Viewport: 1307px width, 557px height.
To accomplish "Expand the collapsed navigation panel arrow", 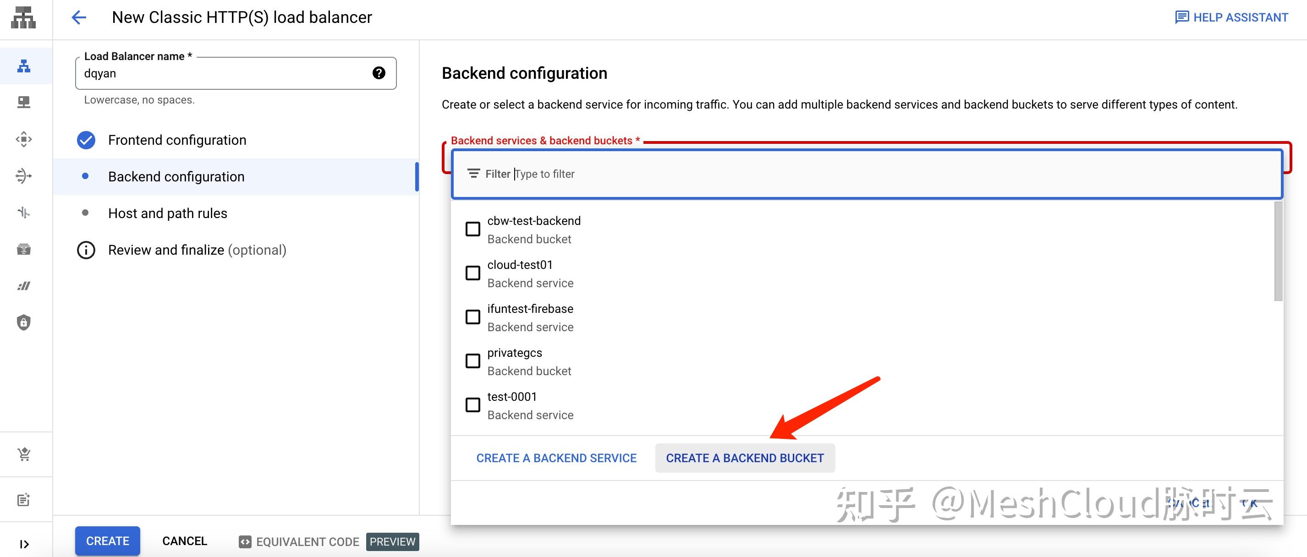I will coord(24,544).
